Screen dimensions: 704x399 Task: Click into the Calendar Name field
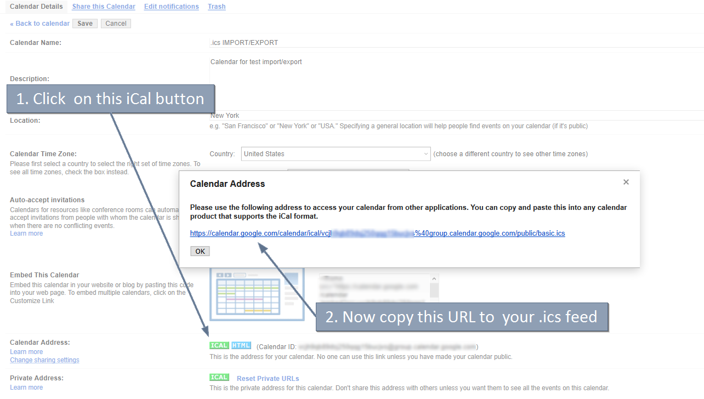click(x=455, y=43)
